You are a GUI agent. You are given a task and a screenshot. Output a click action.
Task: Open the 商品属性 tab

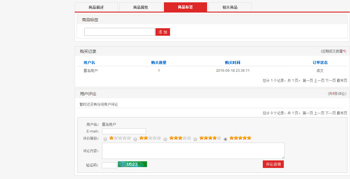141,7
